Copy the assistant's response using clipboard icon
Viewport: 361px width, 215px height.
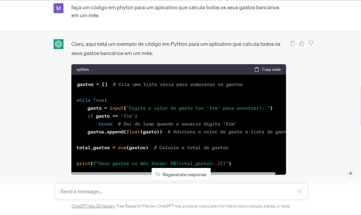(x=292, y=43)
